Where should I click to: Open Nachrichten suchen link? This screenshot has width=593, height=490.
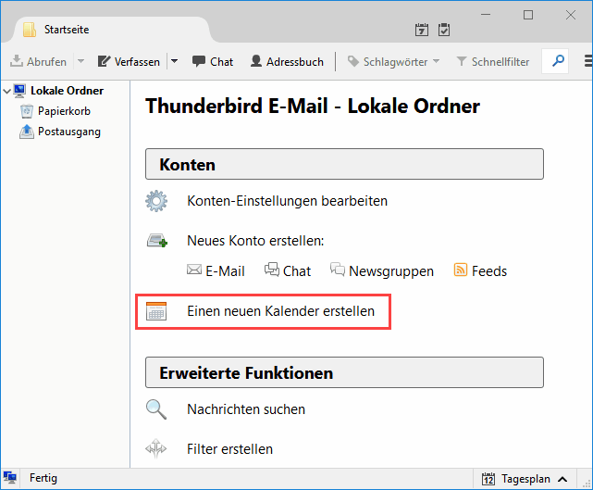246,409
